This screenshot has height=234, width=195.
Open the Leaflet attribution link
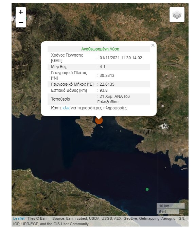(19, 218)
